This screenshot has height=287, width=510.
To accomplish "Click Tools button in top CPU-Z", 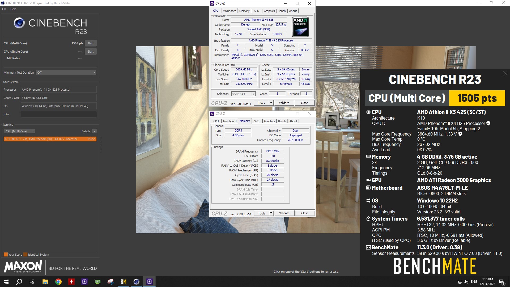I will click(x=261, y=103).
